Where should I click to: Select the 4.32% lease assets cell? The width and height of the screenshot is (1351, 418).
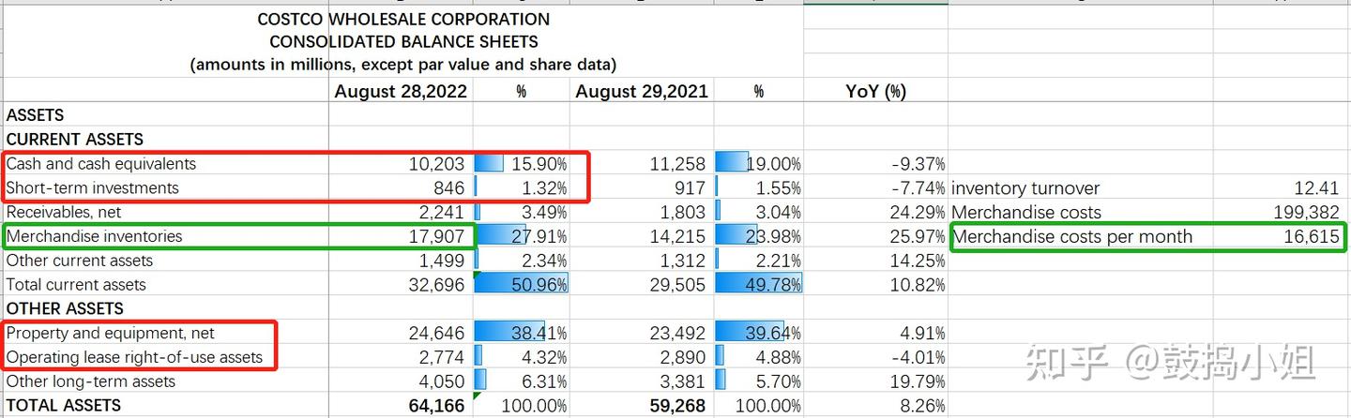(x=521, y=358)
